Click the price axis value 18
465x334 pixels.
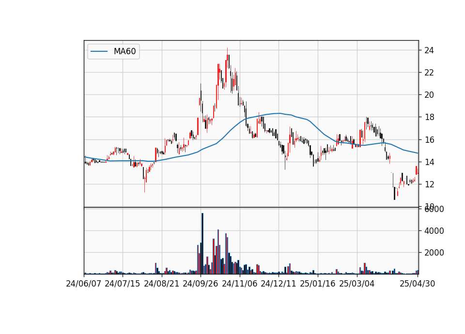tap(429, 117)
